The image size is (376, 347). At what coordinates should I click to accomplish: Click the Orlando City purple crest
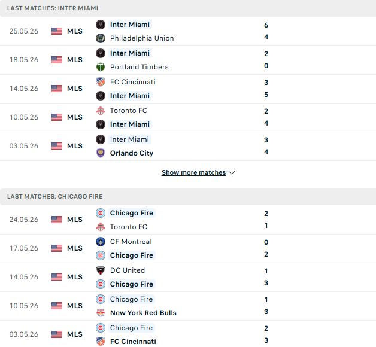point(101,153)
